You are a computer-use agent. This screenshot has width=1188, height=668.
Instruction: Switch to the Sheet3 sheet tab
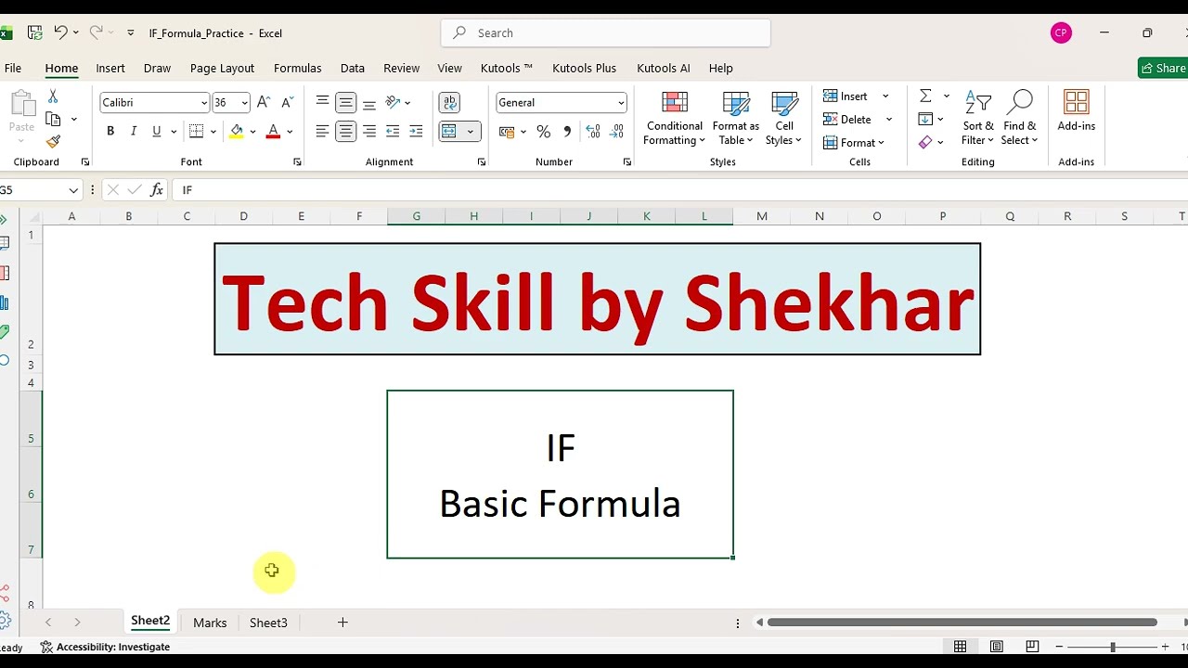click(268, 623)
